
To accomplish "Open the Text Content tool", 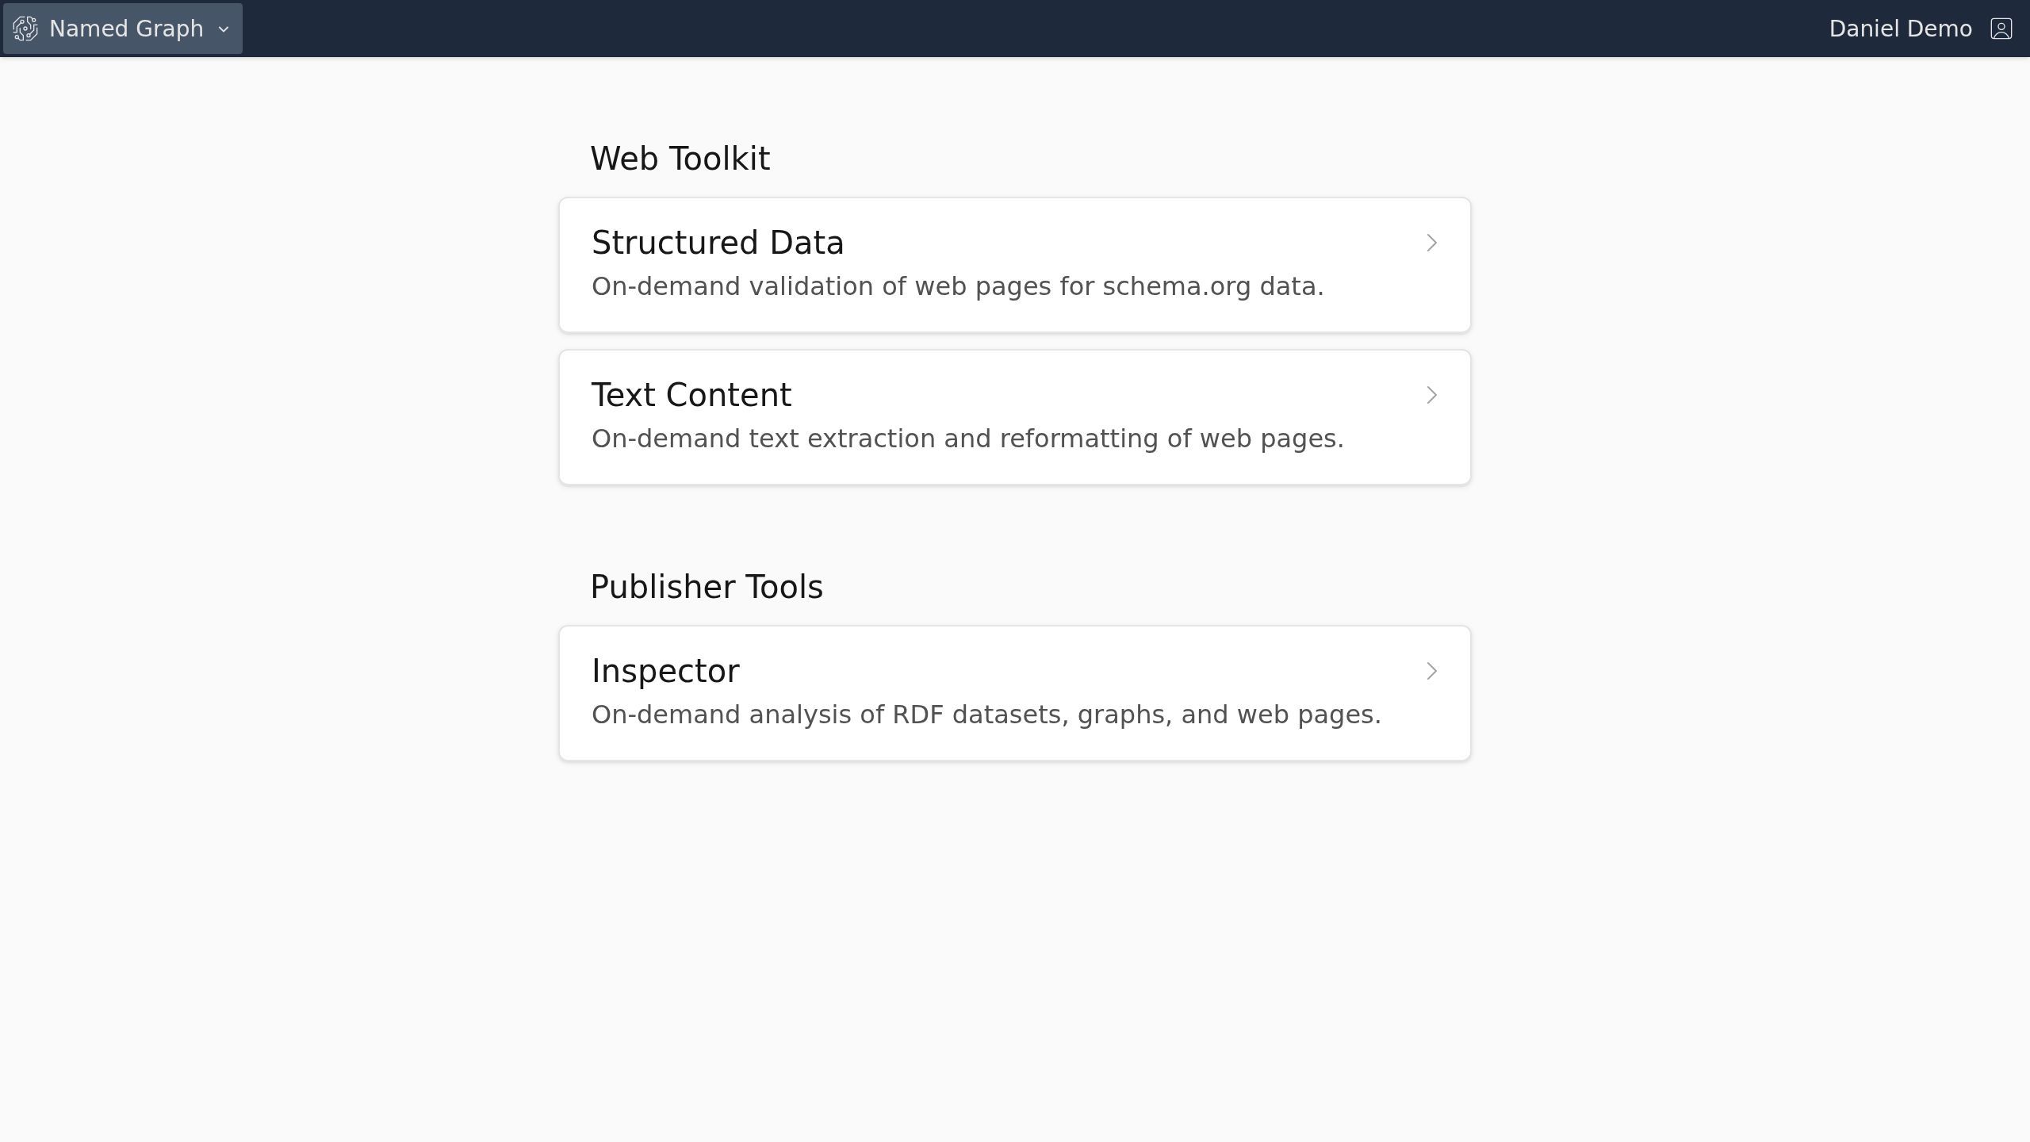I will coord(691,395).
